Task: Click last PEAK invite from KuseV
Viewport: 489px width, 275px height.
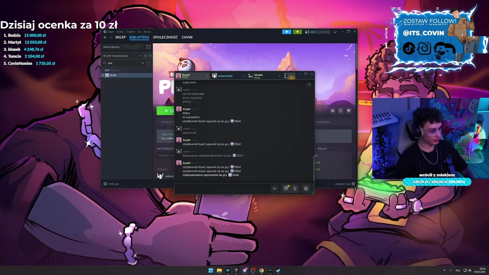Action: (x=212, y=171)
